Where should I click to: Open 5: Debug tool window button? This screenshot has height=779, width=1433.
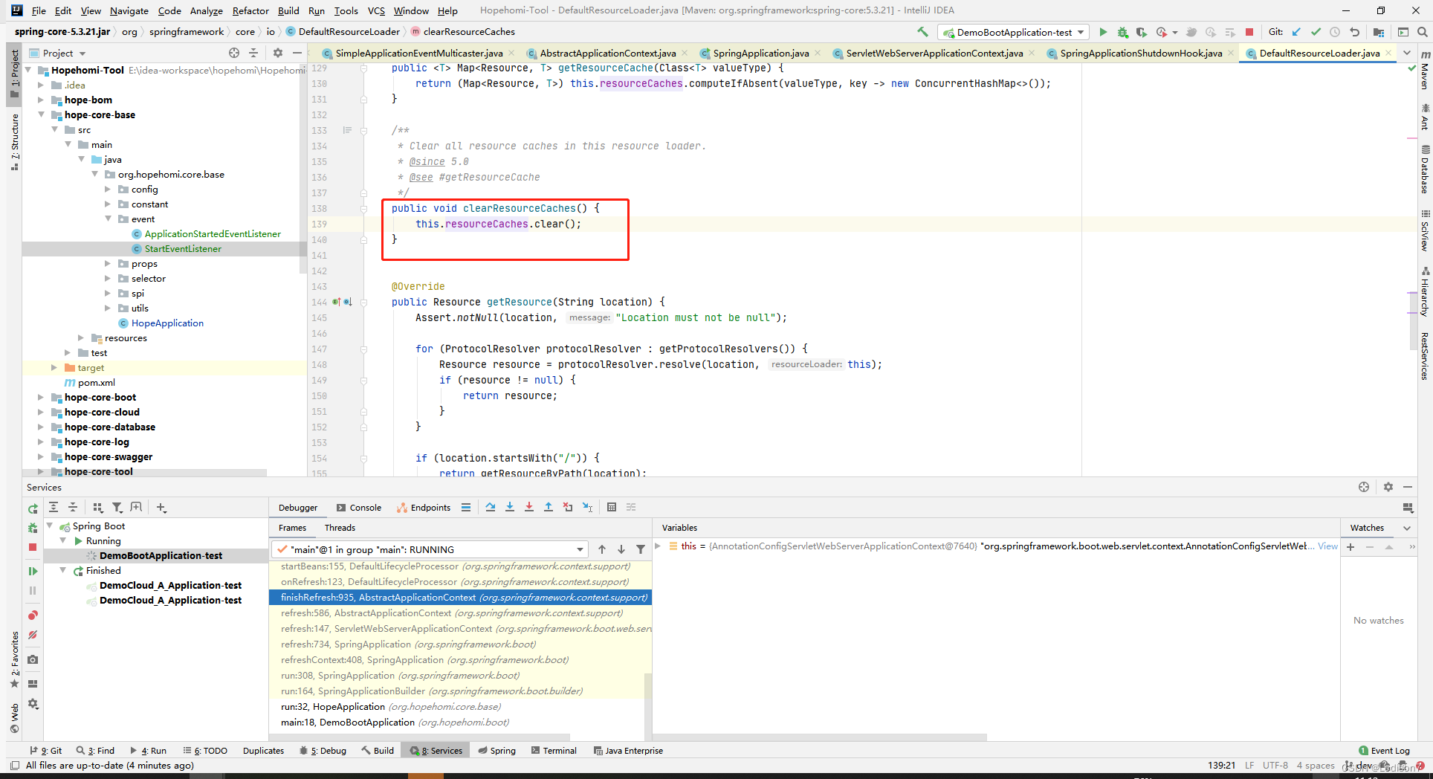[x=323, y=751]
